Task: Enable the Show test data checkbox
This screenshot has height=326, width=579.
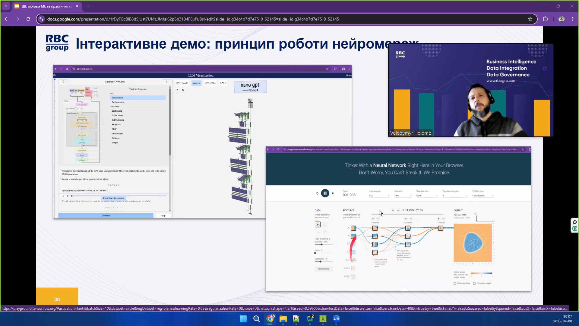Action: (455, 283)
